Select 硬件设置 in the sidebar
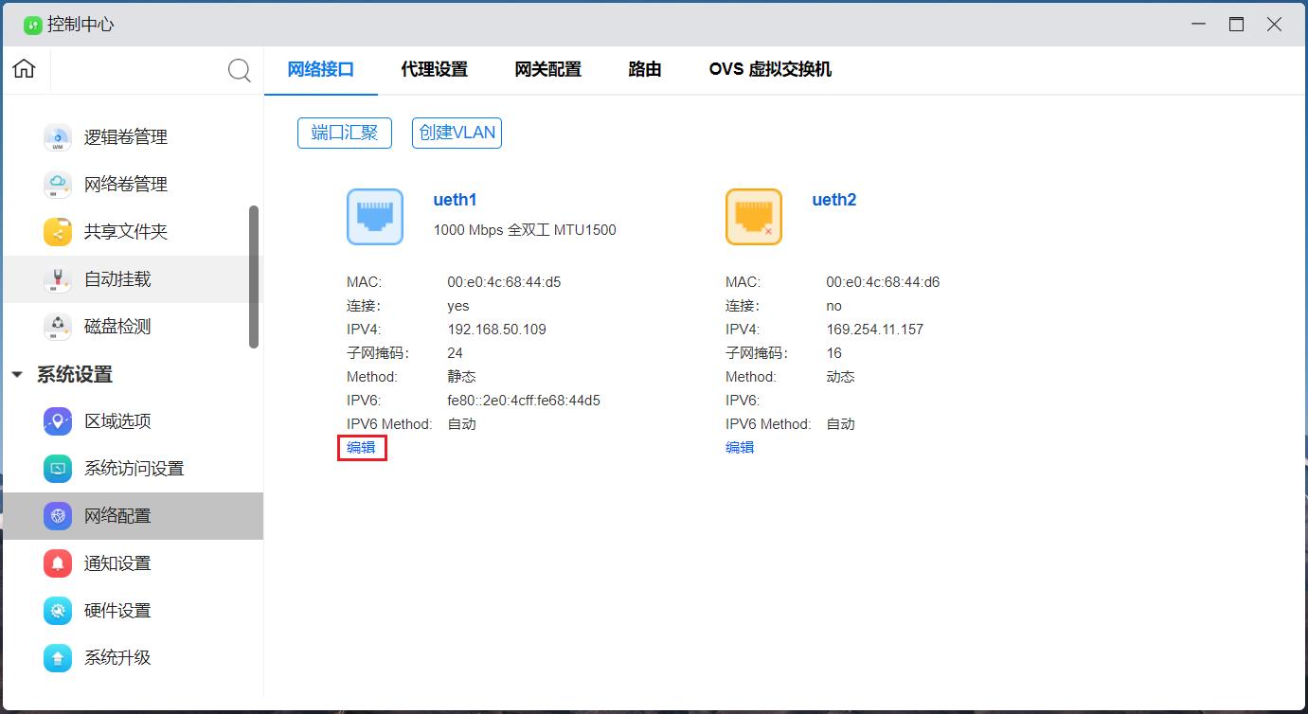This screenshot has width=1308, height=714. (x=117, y=611)
